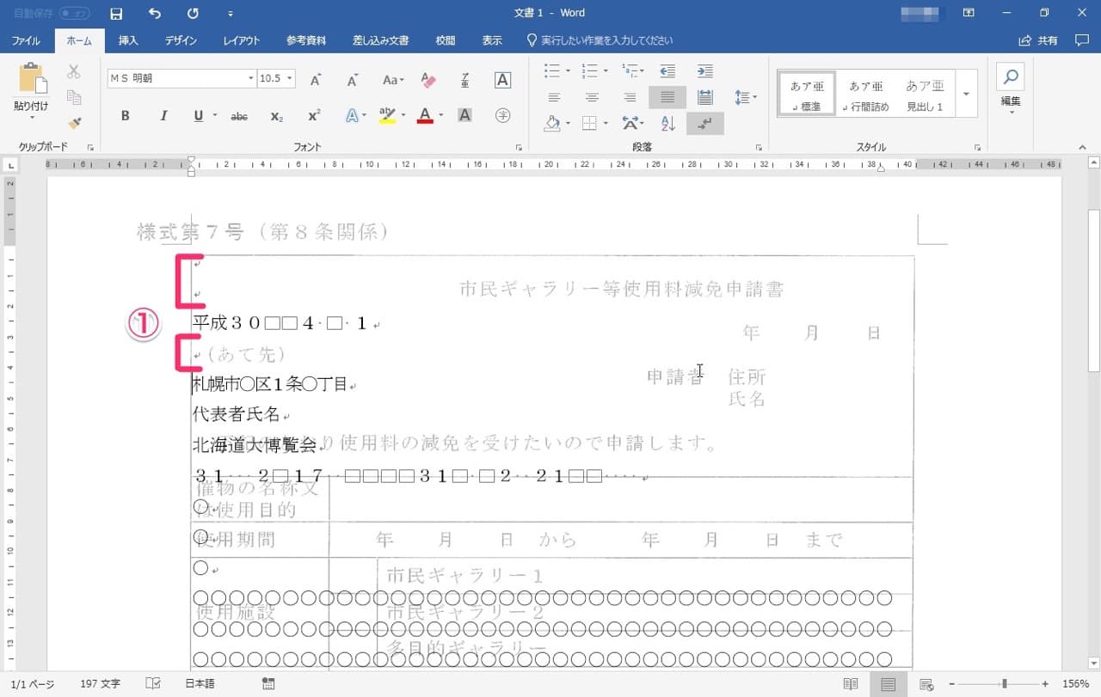This screenshot has height=697, width=1101.
Task: Switch to the デザイン tab
Action: [181, 40]
